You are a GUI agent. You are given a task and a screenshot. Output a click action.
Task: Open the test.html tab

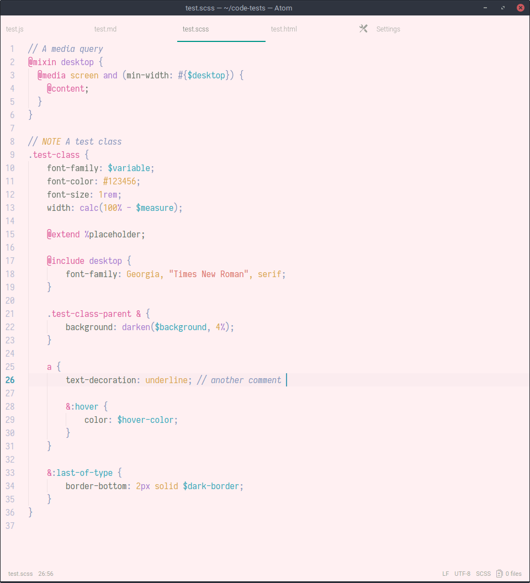coord(284,29)
